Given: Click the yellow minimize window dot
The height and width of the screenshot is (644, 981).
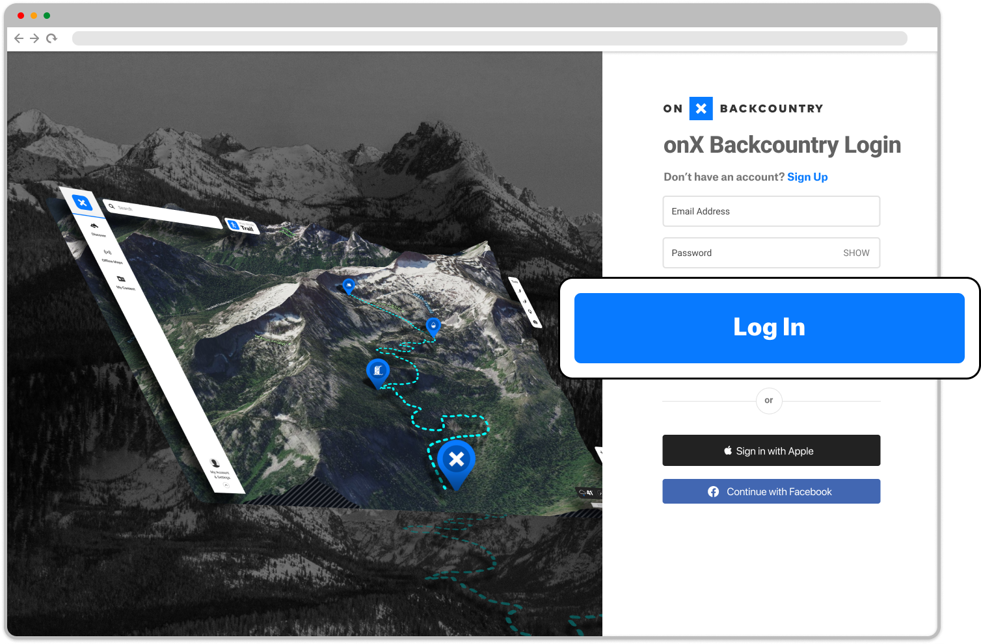Looking at the screenshot, I should (x=34, y=16).
